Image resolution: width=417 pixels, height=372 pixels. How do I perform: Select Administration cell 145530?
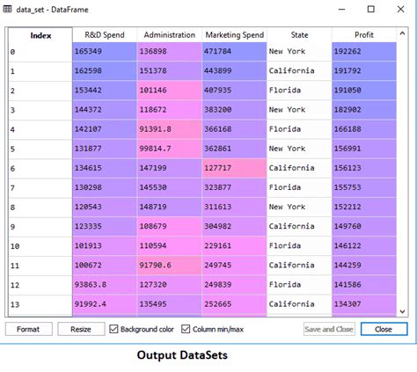[x=170, y=187]
